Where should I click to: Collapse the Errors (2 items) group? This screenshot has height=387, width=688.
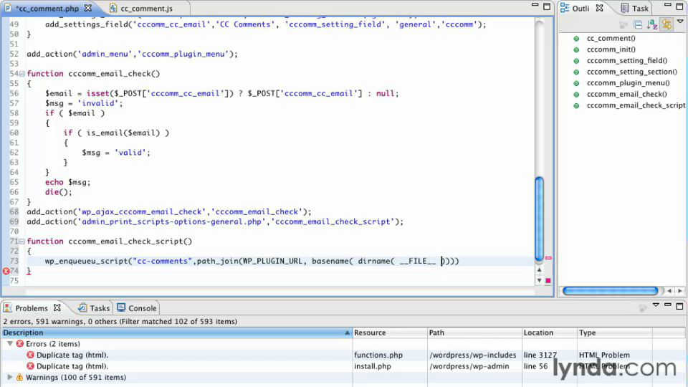click(x=9, y=344)
